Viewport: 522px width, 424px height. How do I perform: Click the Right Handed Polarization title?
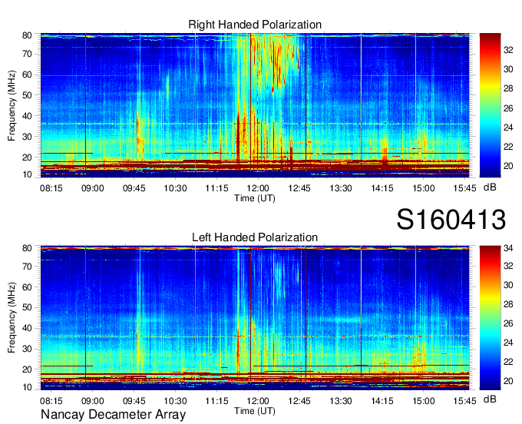click(x=255, y=25)
